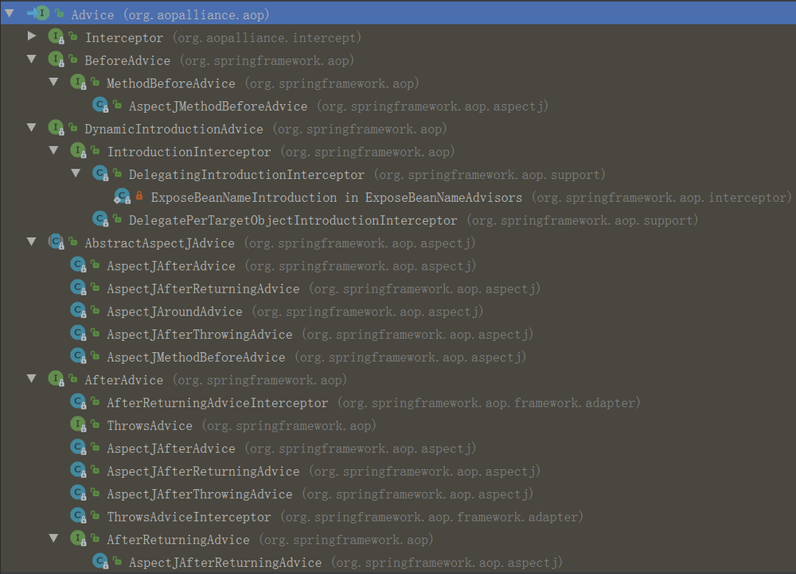Click the interface icon next to BeforeAdvice
796x574 pixels.
click(x=56, y=60)
